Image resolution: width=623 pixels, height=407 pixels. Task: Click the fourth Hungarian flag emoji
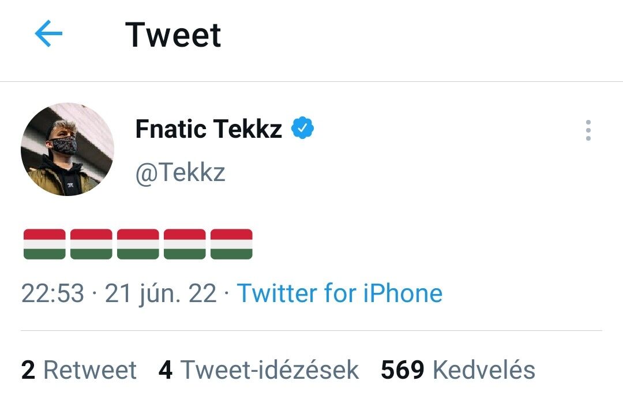185,244
